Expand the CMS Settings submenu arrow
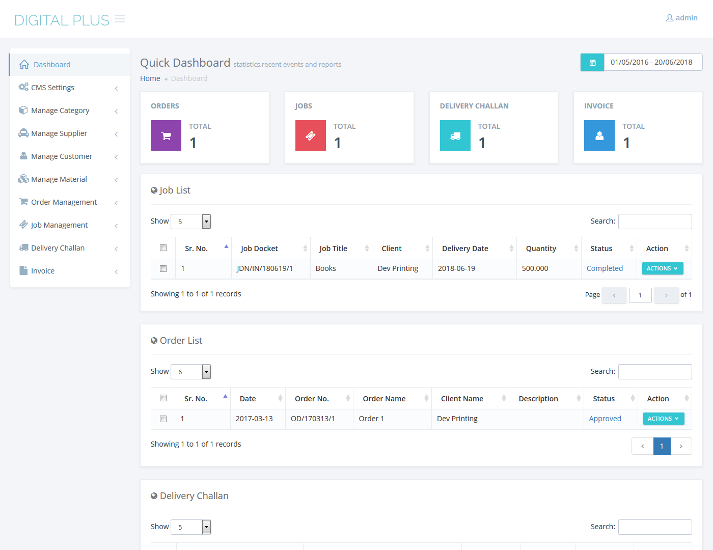 [116, 88]
